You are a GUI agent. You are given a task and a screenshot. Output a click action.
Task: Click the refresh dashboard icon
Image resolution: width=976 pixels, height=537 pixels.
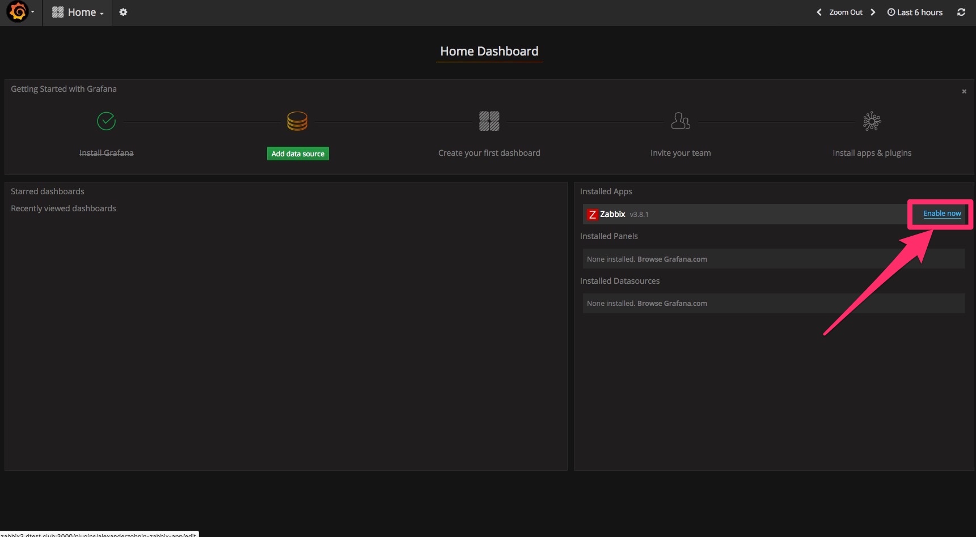pos(961,12)
